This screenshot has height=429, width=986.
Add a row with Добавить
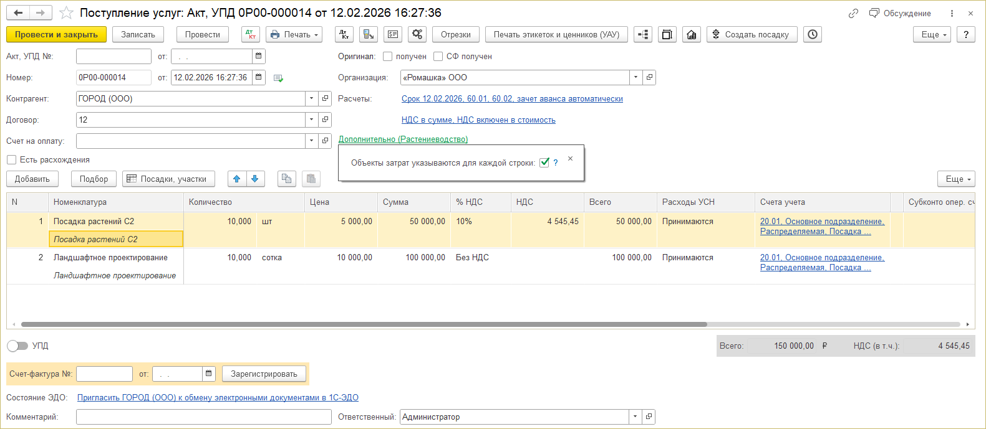coord(32,179)
